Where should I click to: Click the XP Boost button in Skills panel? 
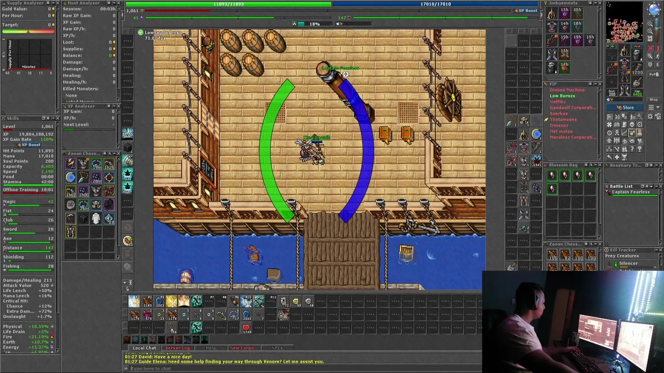tap(28, 145)
